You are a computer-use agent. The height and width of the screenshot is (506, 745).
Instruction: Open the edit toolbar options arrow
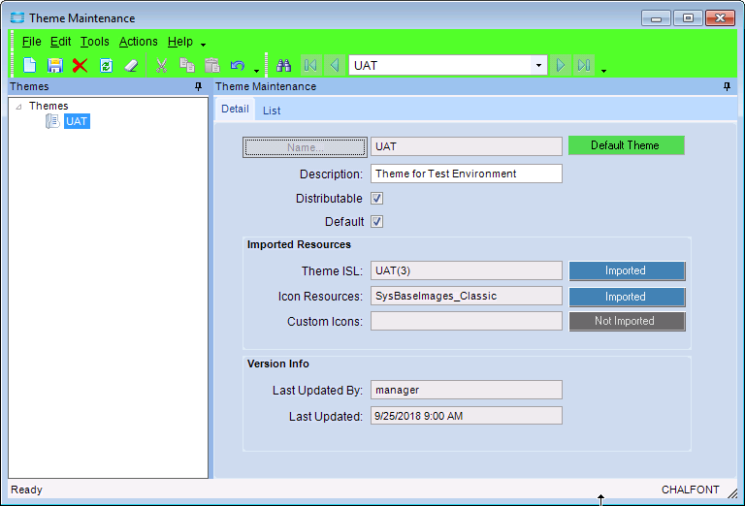click(x=256, y=71)
